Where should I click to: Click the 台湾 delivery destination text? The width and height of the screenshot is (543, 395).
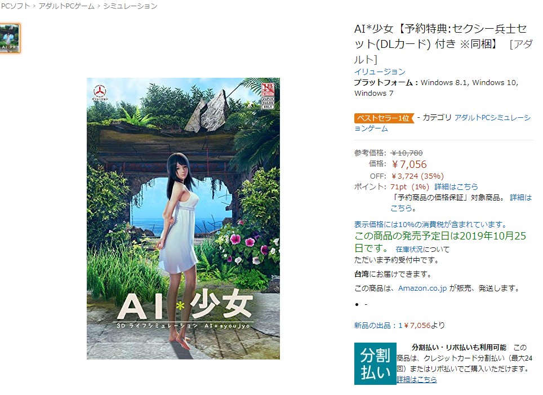pos(361,274)
